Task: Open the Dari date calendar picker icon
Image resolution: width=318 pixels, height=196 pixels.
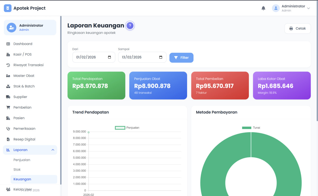Action: click(109, 57)
